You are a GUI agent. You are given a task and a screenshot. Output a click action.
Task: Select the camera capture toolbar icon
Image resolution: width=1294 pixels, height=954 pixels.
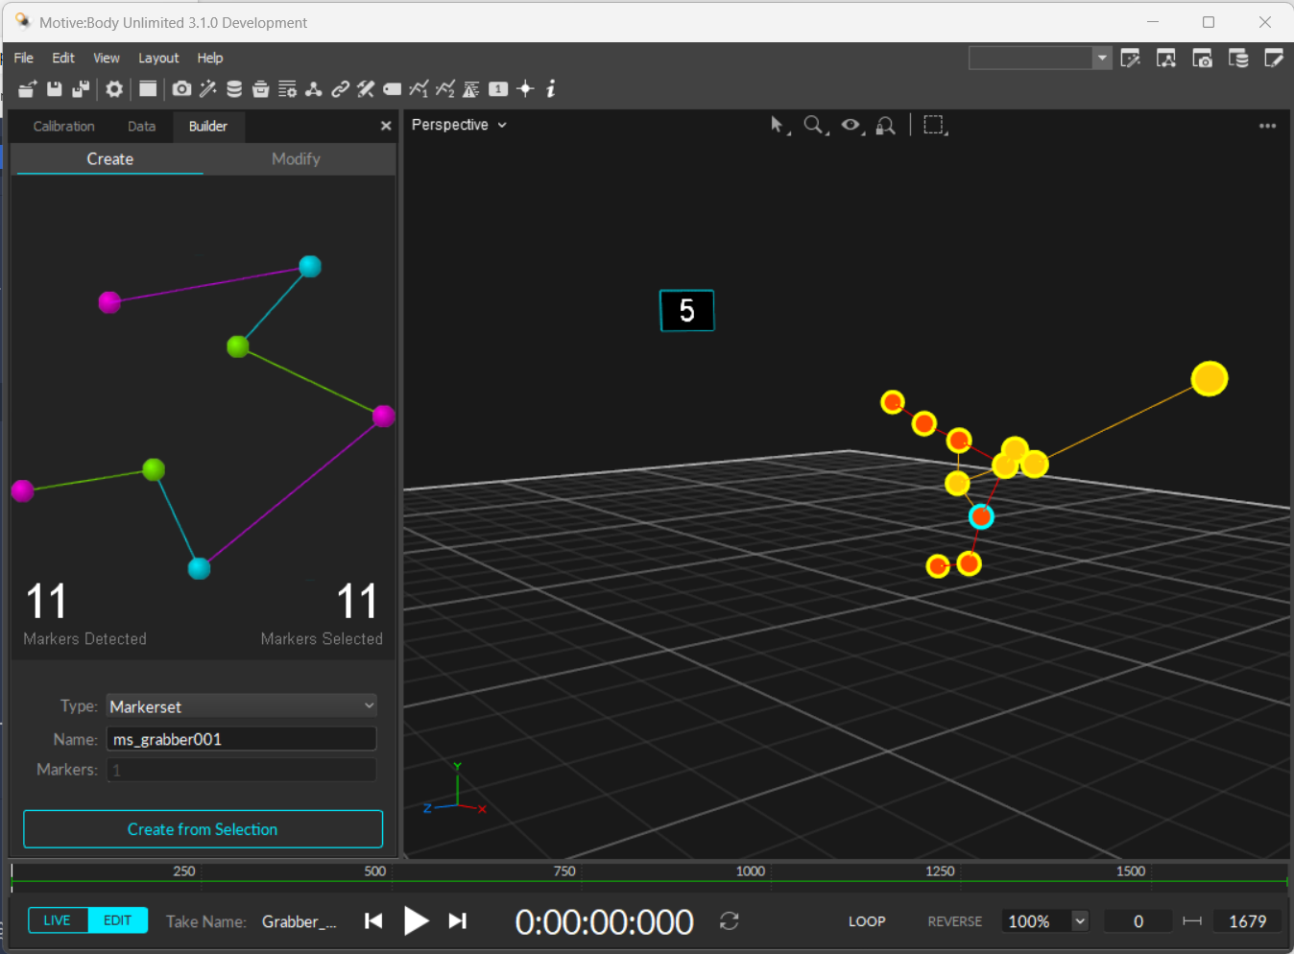(x=181, y=88)
